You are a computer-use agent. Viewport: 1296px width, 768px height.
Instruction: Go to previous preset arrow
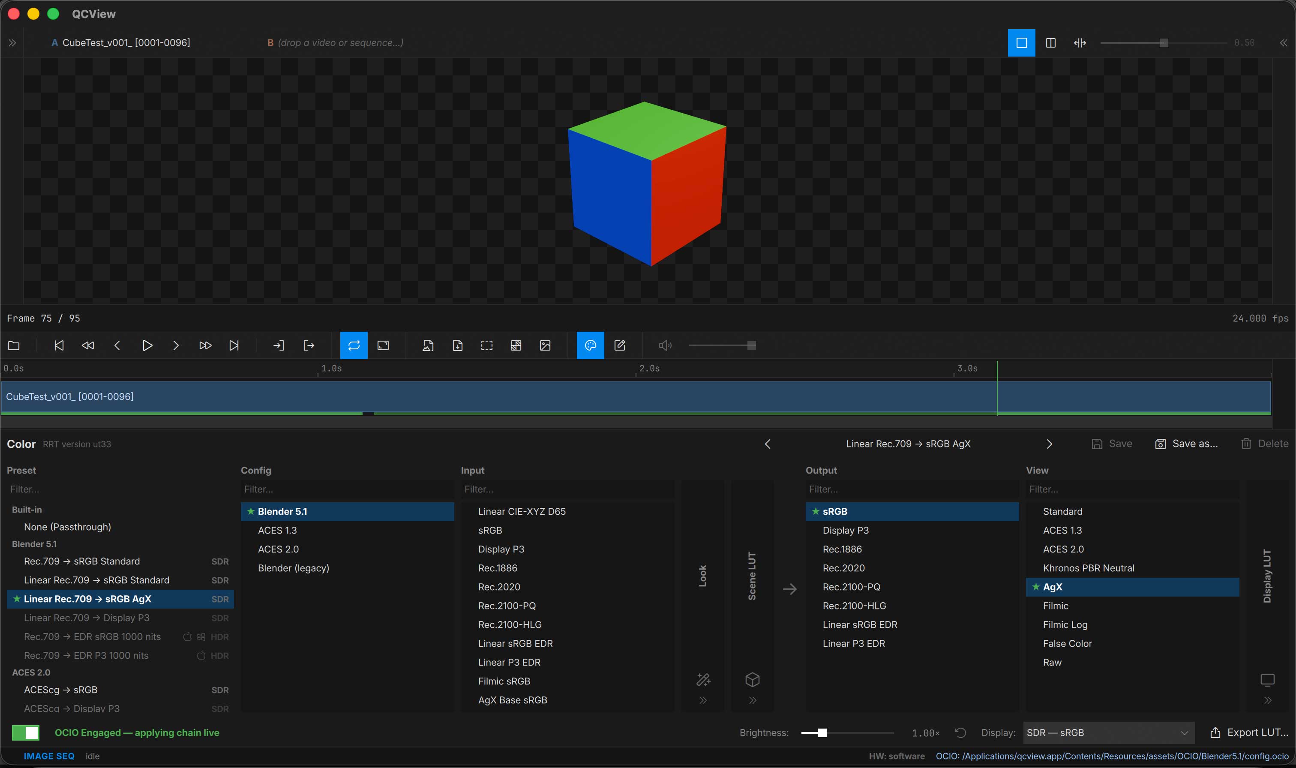pyautogui.click(x=768, y=444)
